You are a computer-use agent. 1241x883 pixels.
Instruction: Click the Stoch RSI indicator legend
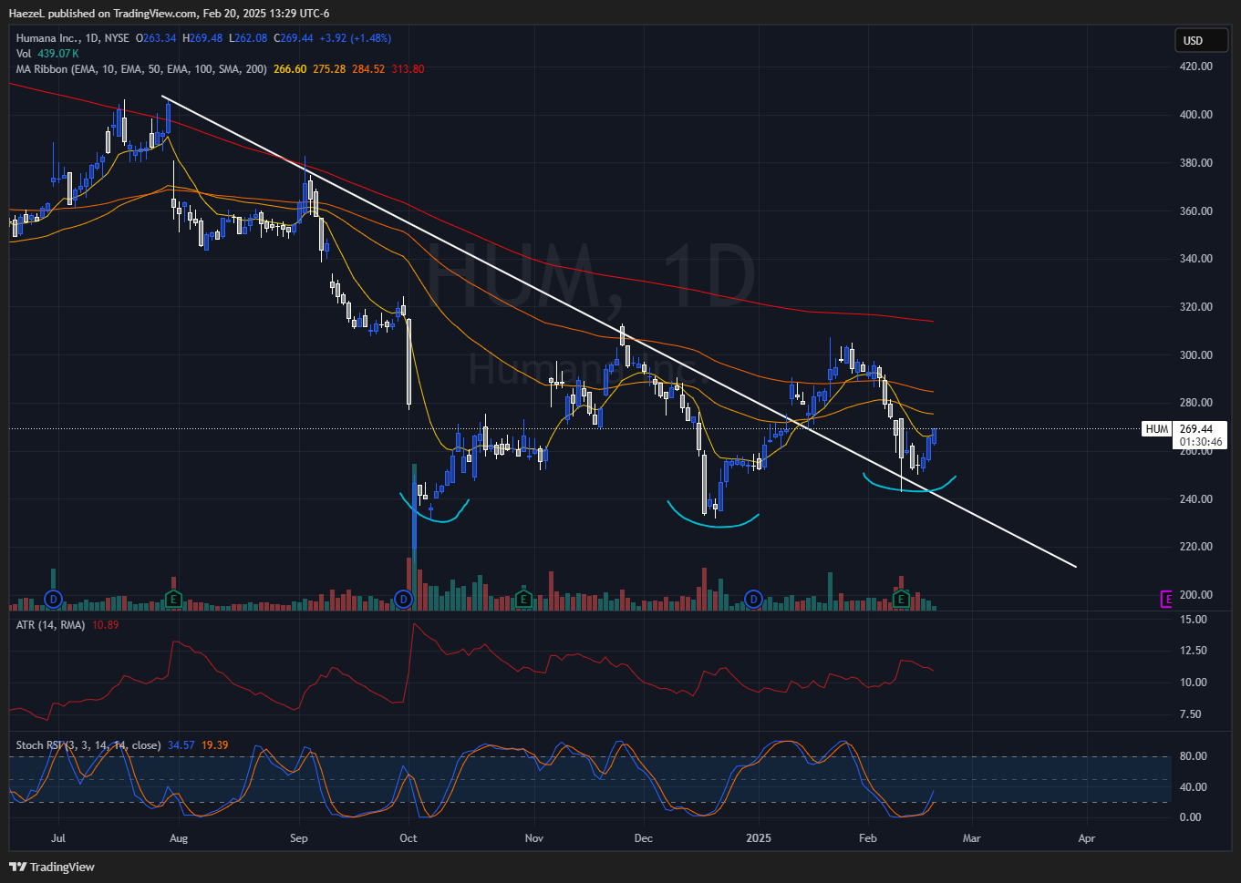[x=88, y=745]
